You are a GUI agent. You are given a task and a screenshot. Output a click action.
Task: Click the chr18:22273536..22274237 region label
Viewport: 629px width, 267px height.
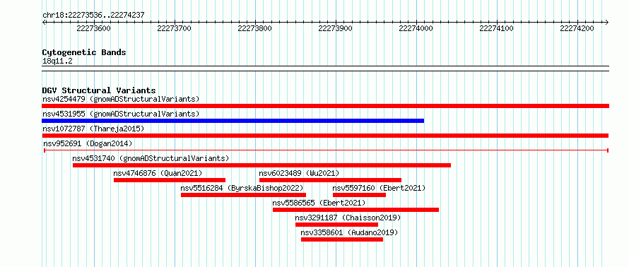93,16
